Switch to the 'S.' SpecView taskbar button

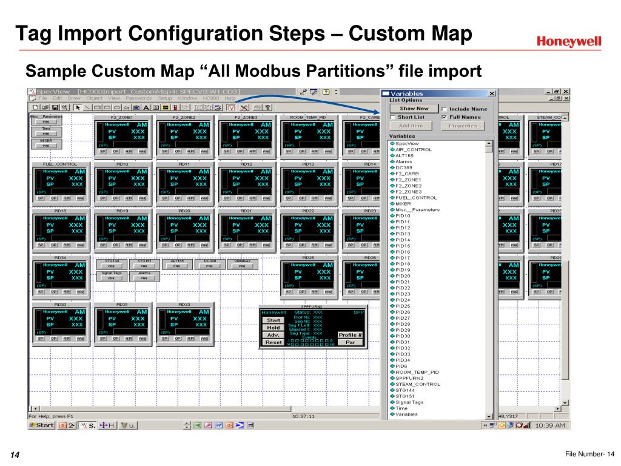[87, 425]
